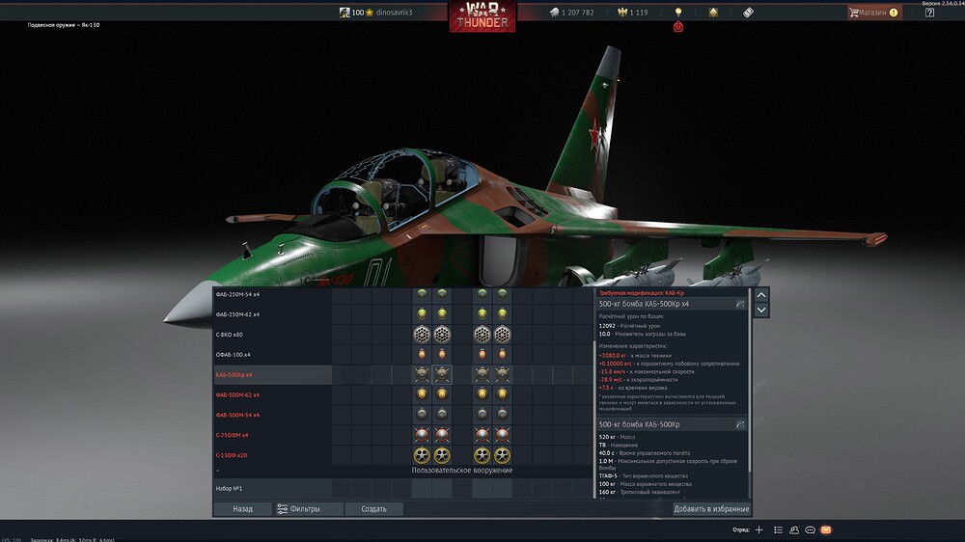Image resolution: width=965 pixels, height=542 pixels.
Task: Open the contacts people icon
Action: pos(794,529)
